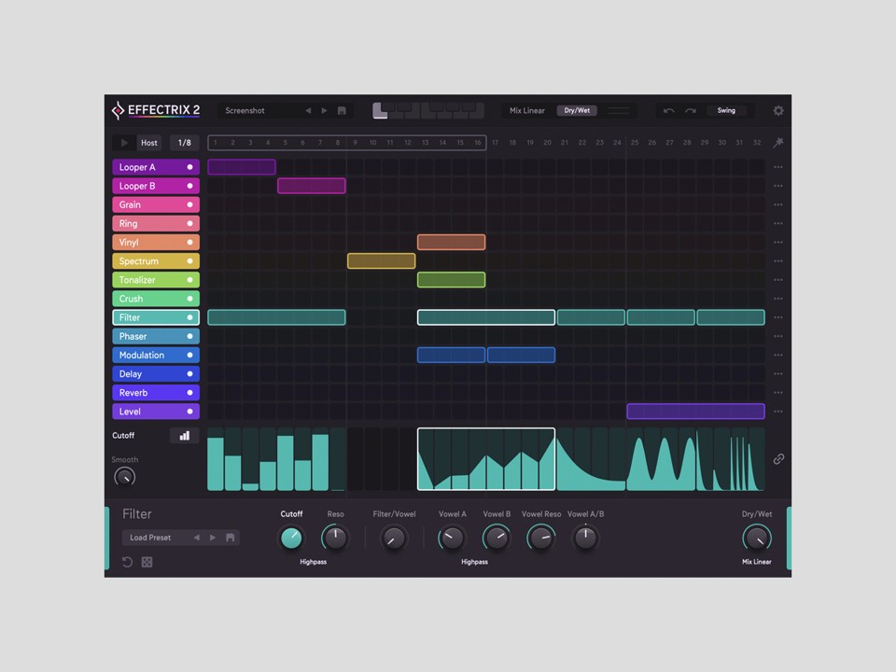Select the Crush effect row

(x=156, y=299)
